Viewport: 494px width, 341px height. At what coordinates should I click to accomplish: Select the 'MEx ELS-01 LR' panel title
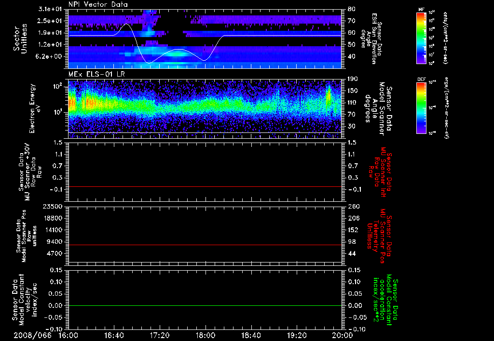[96, 75]
